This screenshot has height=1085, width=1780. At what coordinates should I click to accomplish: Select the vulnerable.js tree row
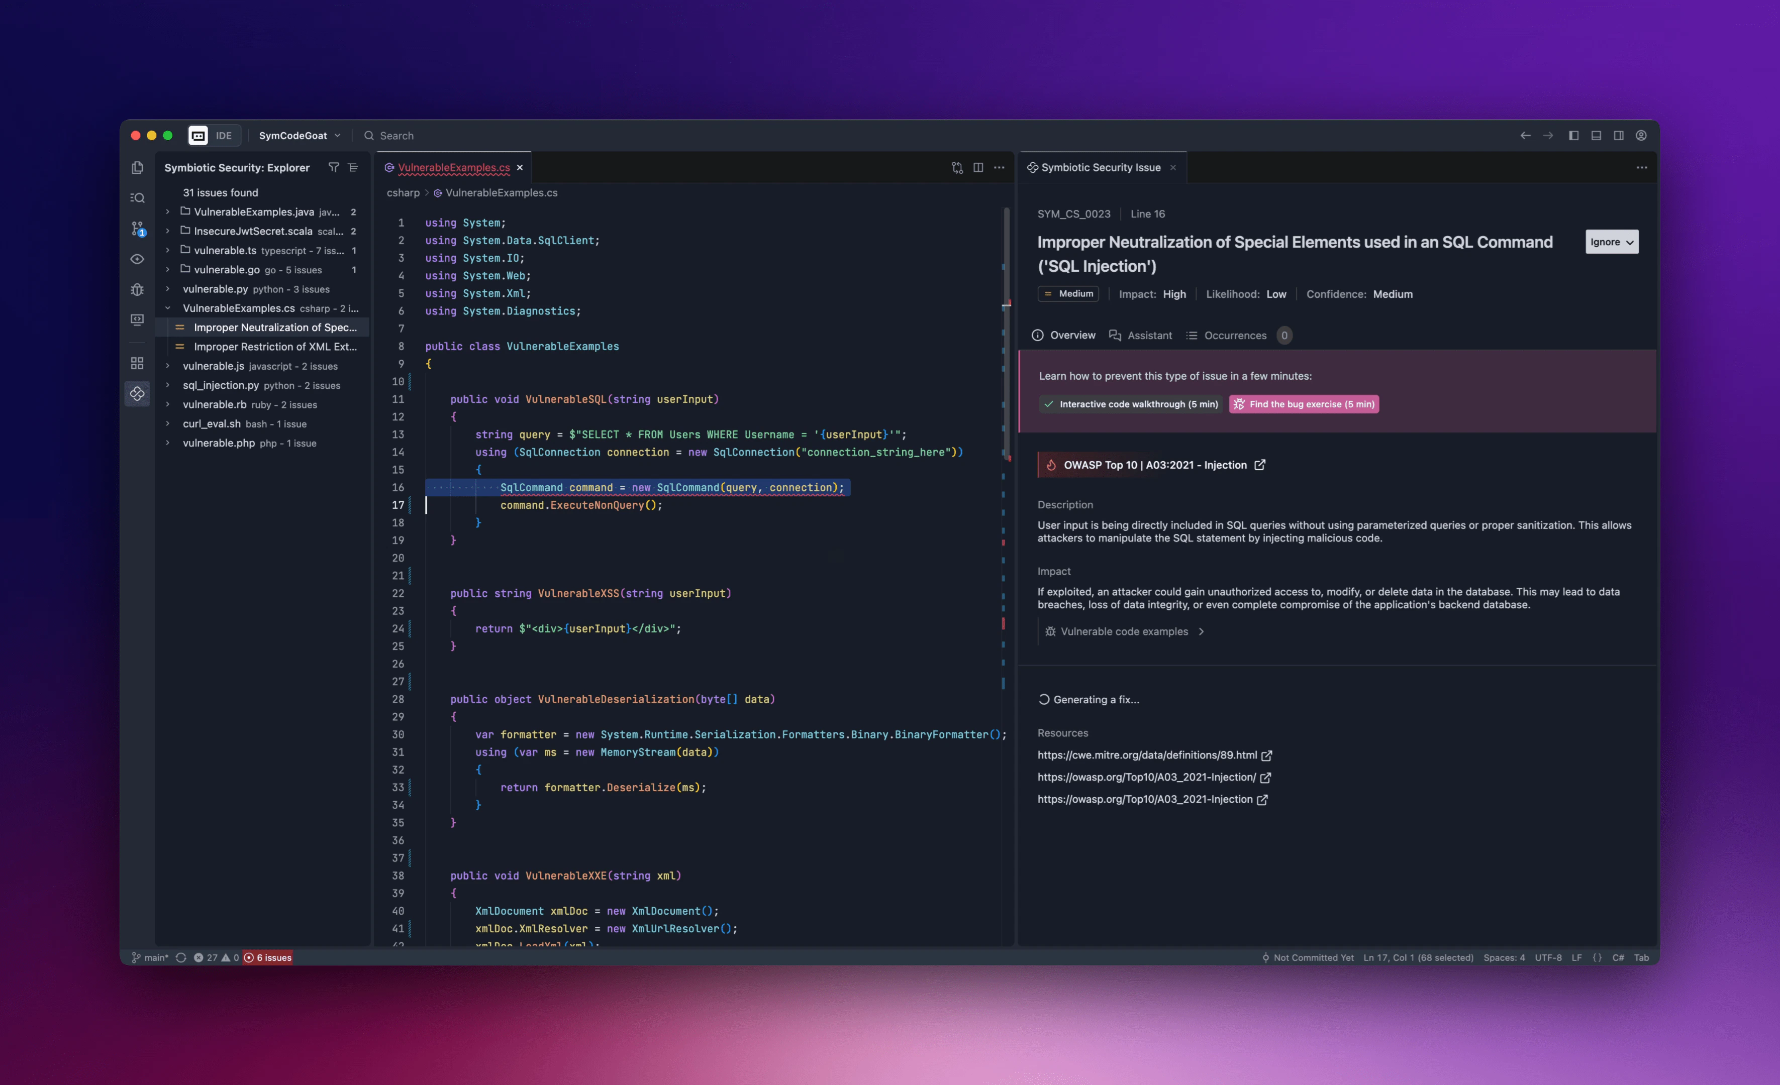(263, 366)
